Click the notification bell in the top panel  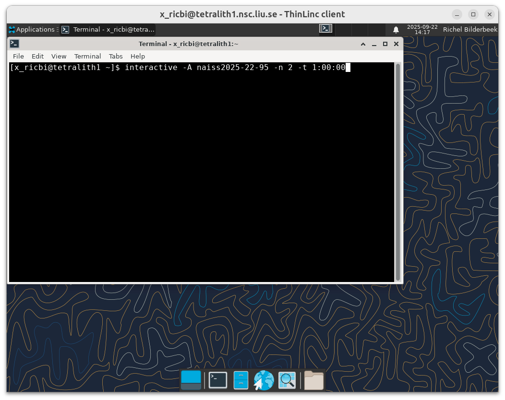click(x=396, y=29)
